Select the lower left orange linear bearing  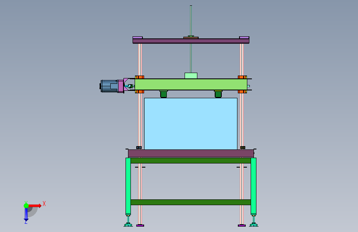click(140, 92)
